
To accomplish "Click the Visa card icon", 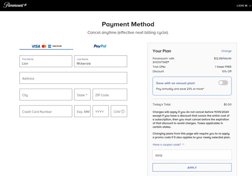I will coord(36,46).
